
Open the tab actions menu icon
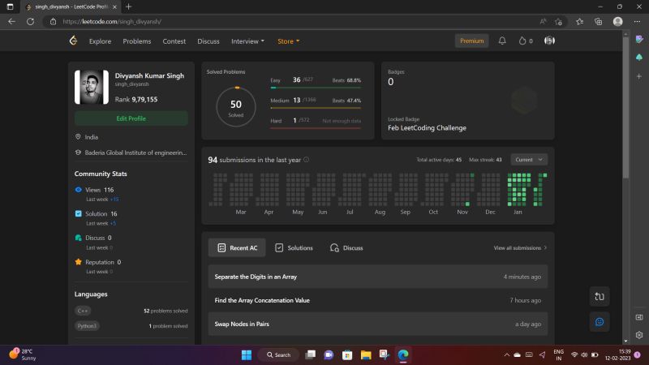coord(10,6)
